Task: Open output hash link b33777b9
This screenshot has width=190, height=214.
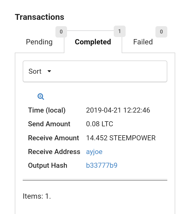Action: click(x=102, y=165)
